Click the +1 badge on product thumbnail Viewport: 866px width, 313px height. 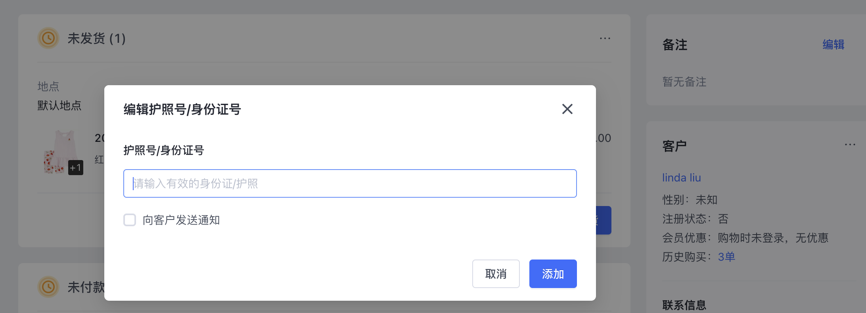click(x=76, y=168)
